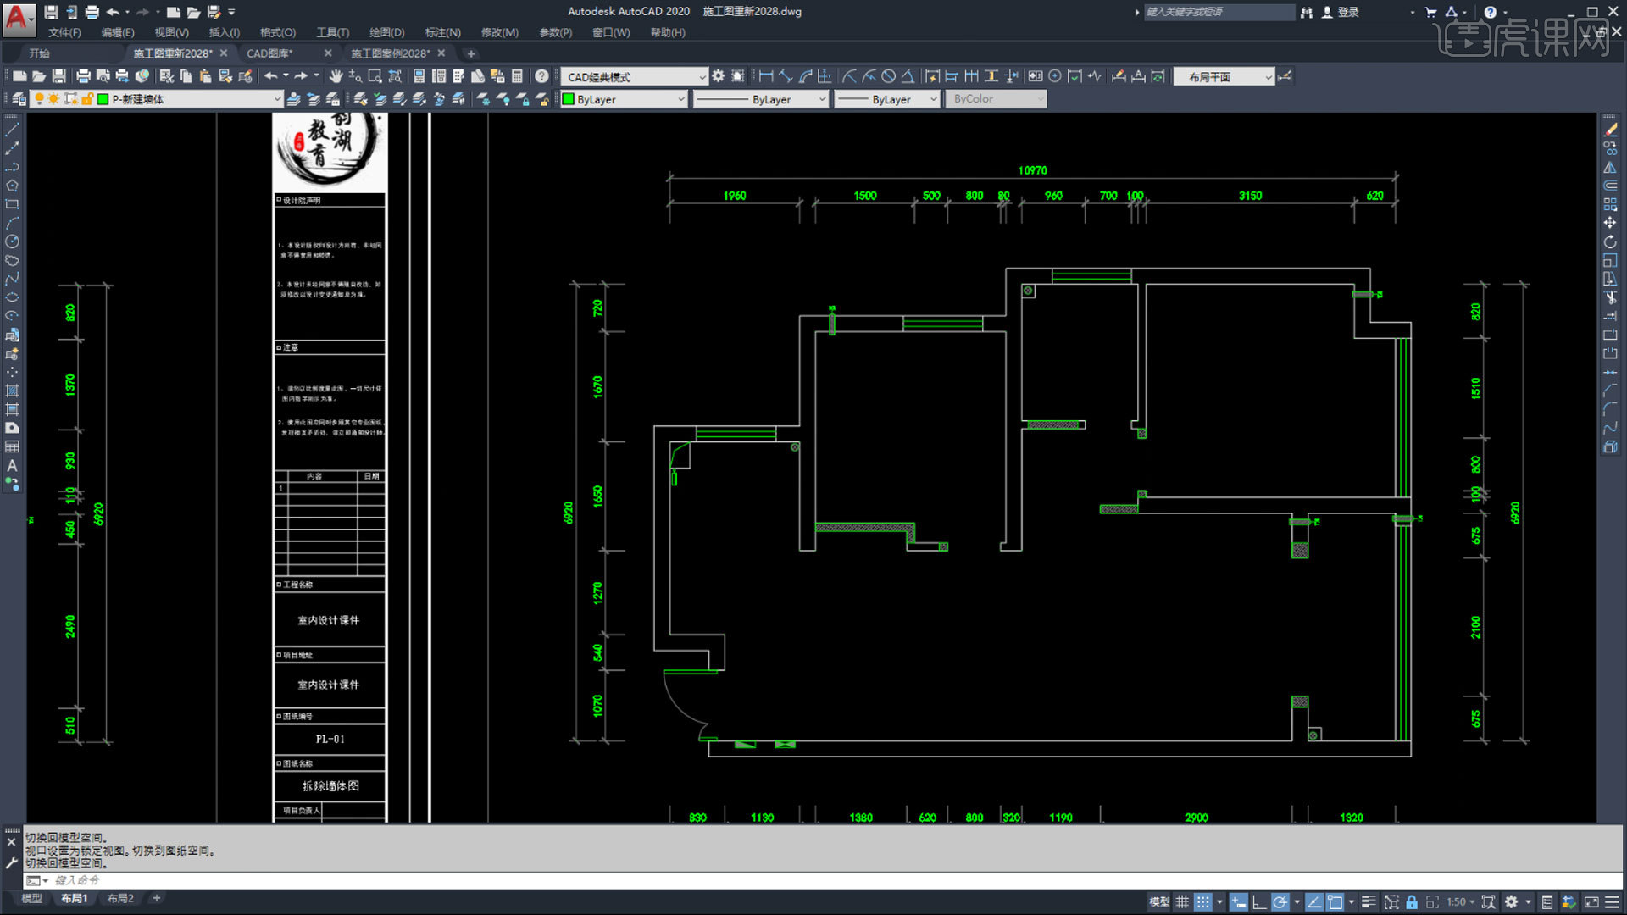Click the Pan hand tool
The image size is (1627, 915).
(x=336, y=76)
